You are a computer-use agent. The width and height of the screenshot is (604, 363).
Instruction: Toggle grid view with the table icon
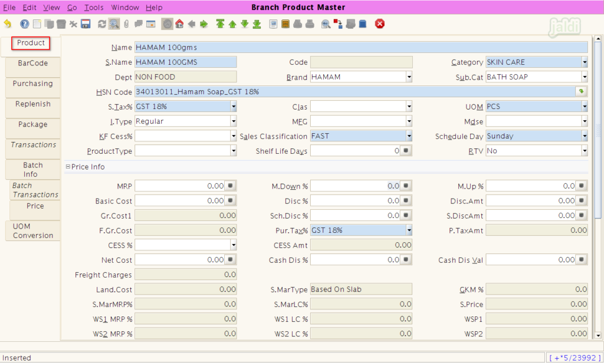[x=151, y=24]
